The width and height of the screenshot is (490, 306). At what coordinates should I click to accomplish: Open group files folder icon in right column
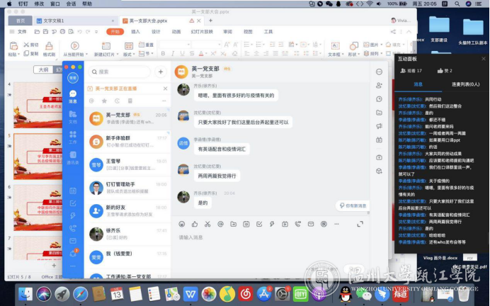pos(379,113)
